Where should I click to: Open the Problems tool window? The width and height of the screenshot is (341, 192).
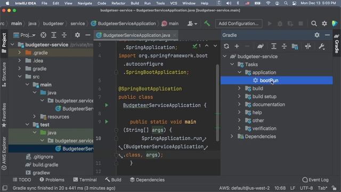(52, 180)
